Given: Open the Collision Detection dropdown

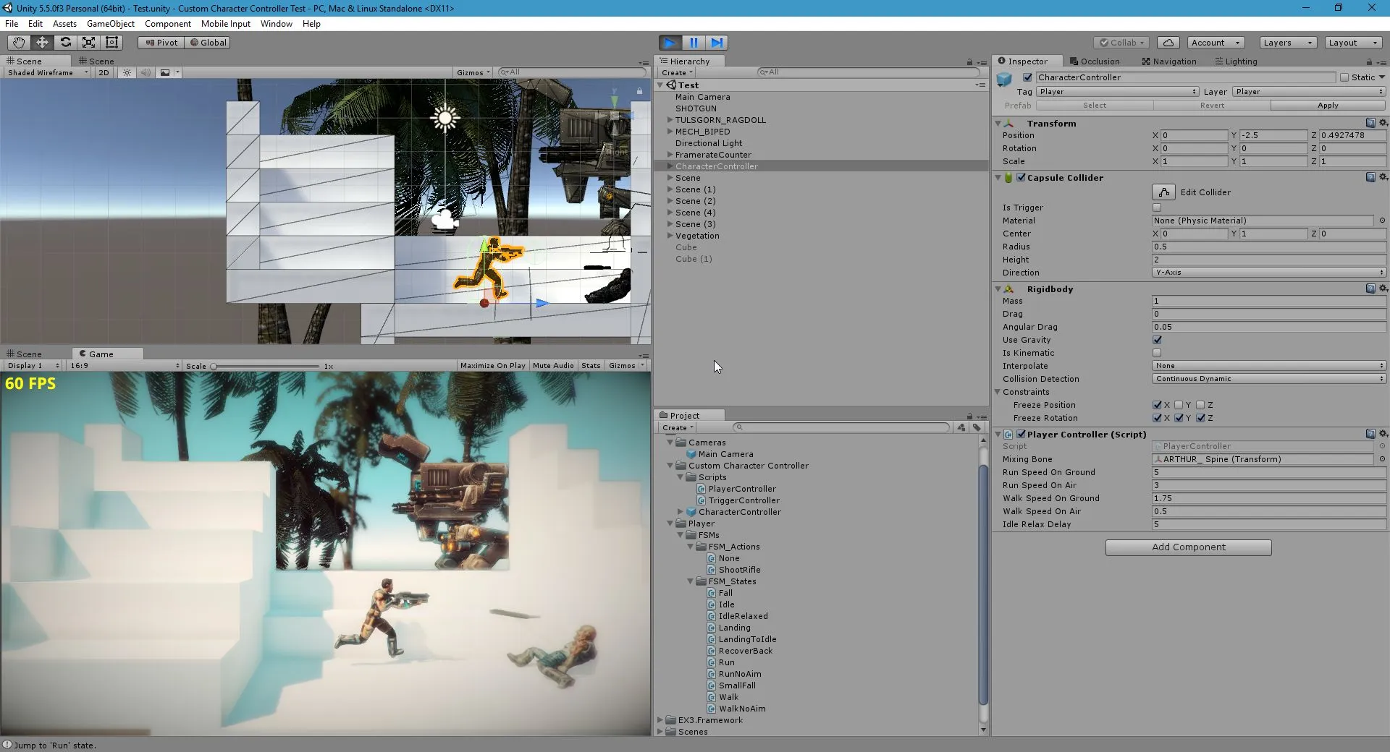Looking at the screenshot, I should (x=1268, y=379).
